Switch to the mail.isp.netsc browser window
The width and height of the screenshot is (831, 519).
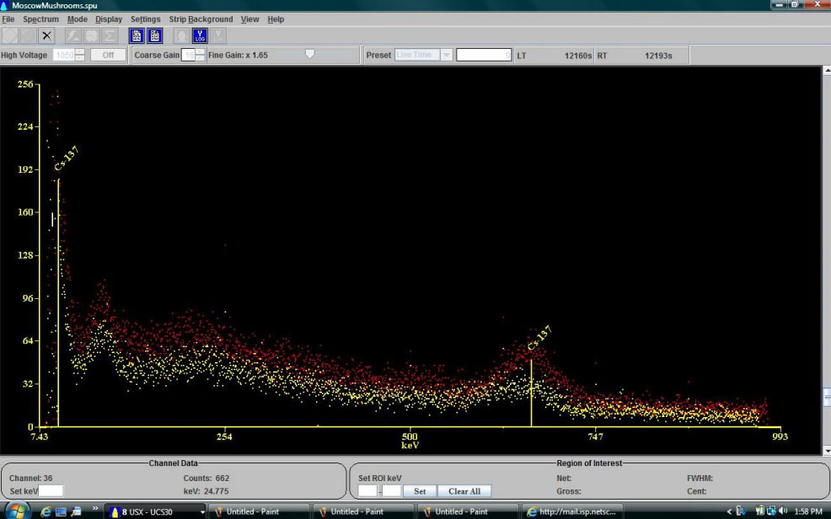(571, 511)
